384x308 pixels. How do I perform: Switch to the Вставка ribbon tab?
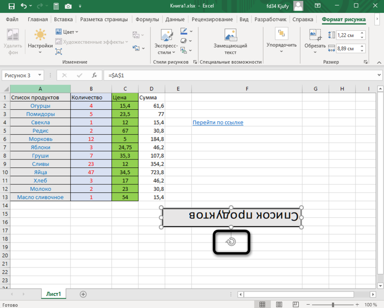click(x=63, y=19)
